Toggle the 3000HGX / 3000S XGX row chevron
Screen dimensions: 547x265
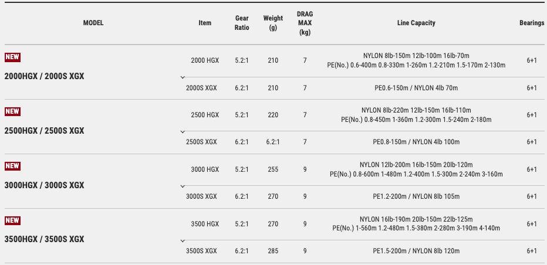[x=183, y=186]
